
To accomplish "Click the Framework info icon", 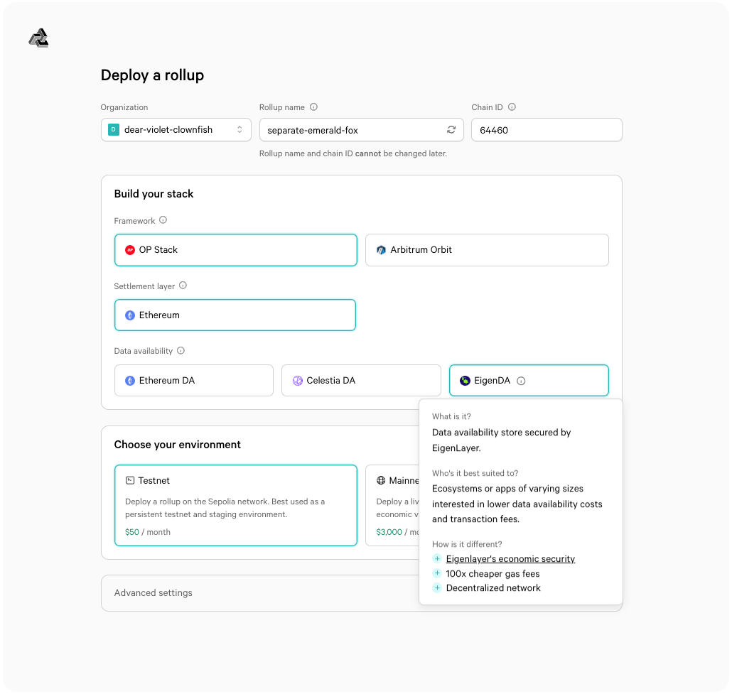I will click(x=163, y=220).
